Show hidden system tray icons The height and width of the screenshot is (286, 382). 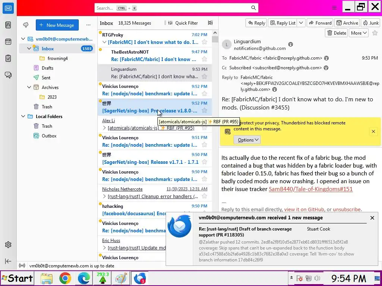291,278
